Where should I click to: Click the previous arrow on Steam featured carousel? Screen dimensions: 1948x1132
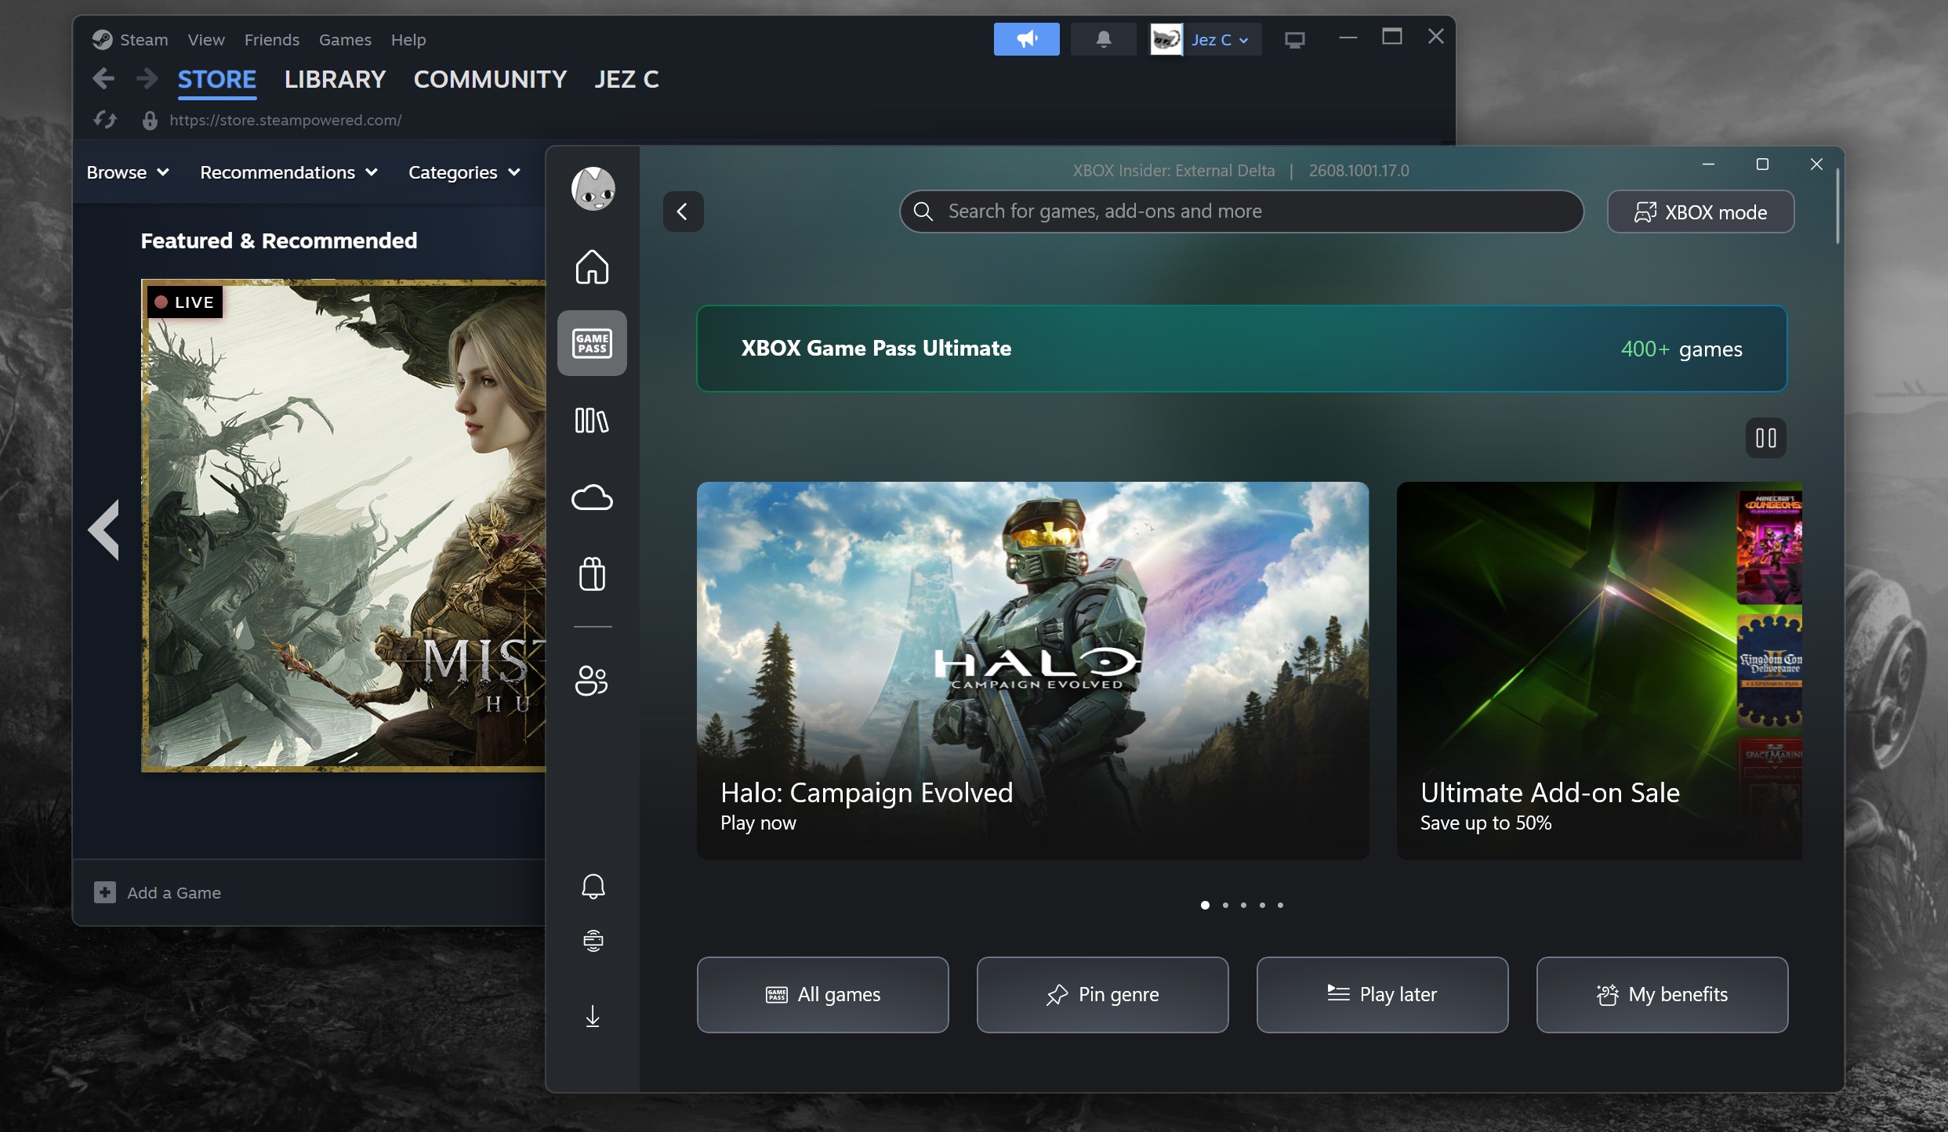[103, 530]
